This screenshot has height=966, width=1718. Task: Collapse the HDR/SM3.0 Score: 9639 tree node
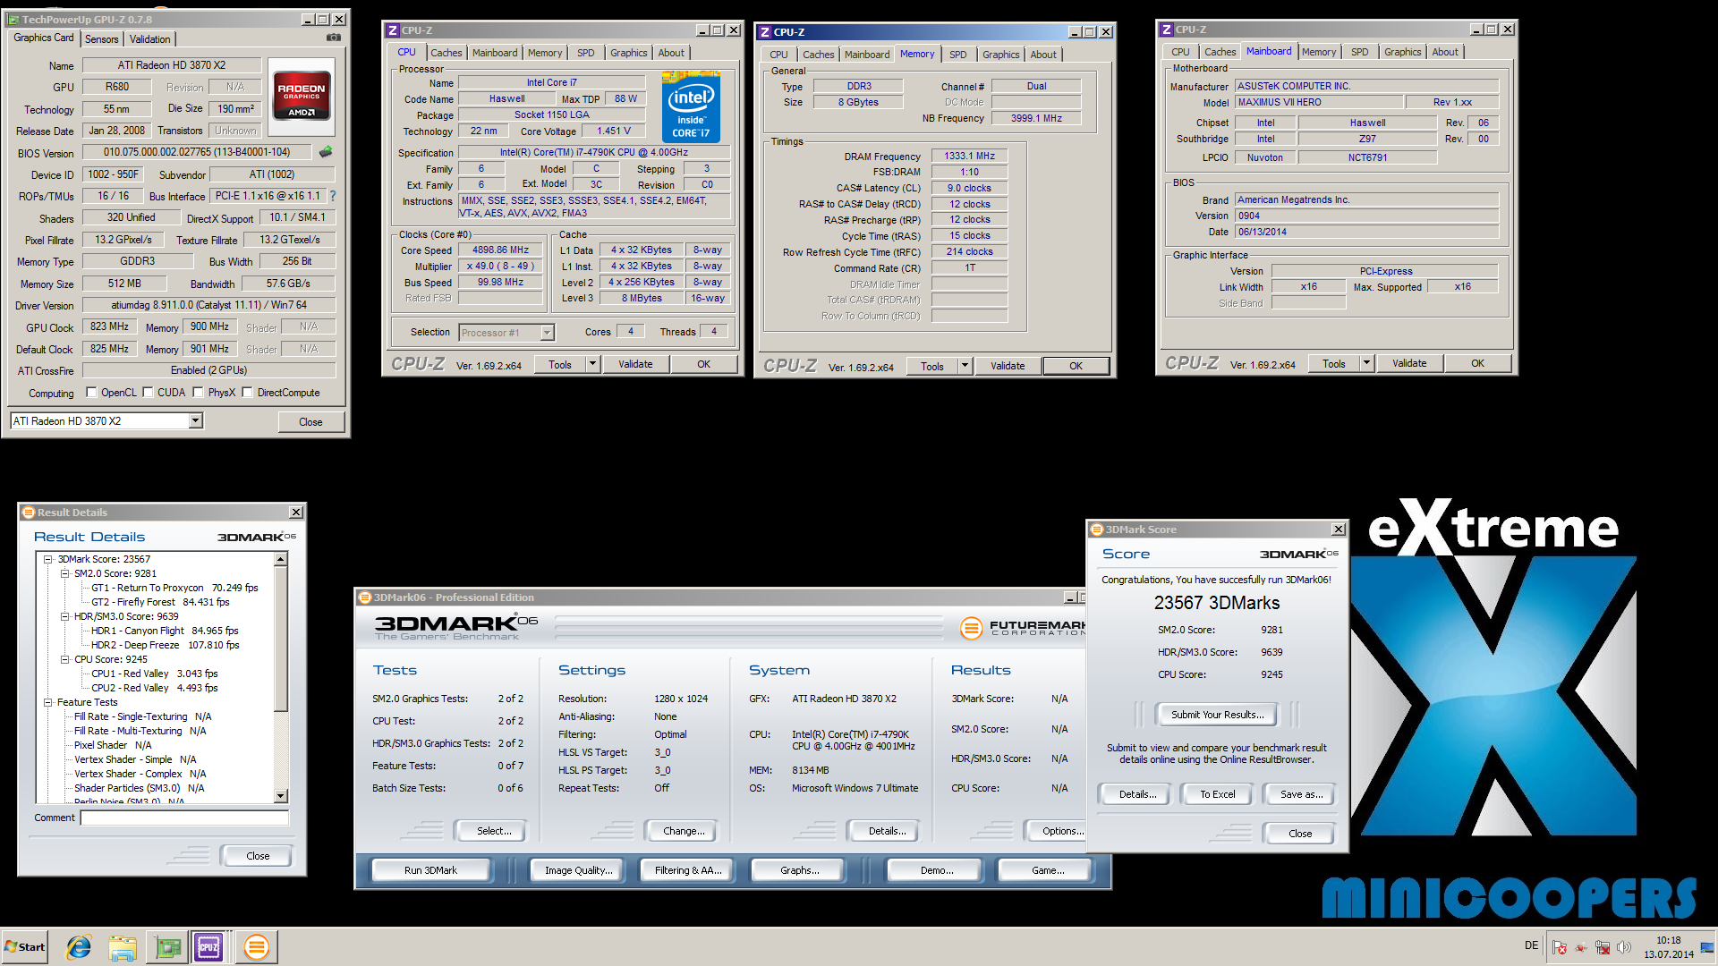coord(64,616)
